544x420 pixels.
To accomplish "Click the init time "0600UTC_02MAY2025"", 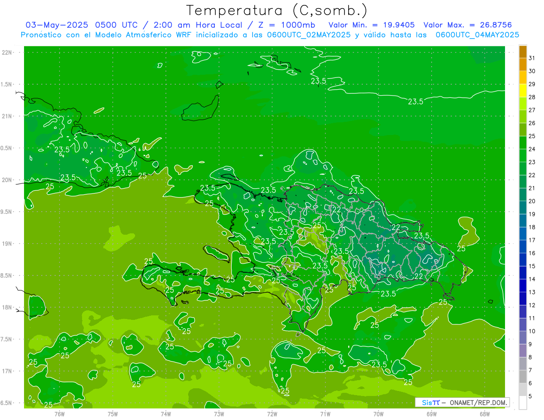I will tap(309, 34).
